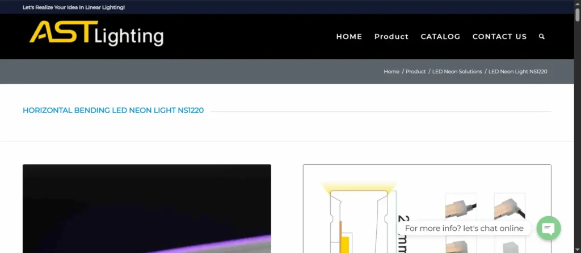Image resolution: width=581 pixels, height=253 pixels.
Task: Follow the Product breadcrumb link
Action: click(416, 71)
